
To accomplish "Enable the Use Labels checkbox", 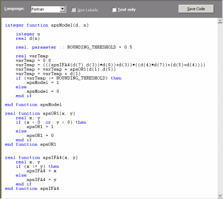I will tap(73, 10).
